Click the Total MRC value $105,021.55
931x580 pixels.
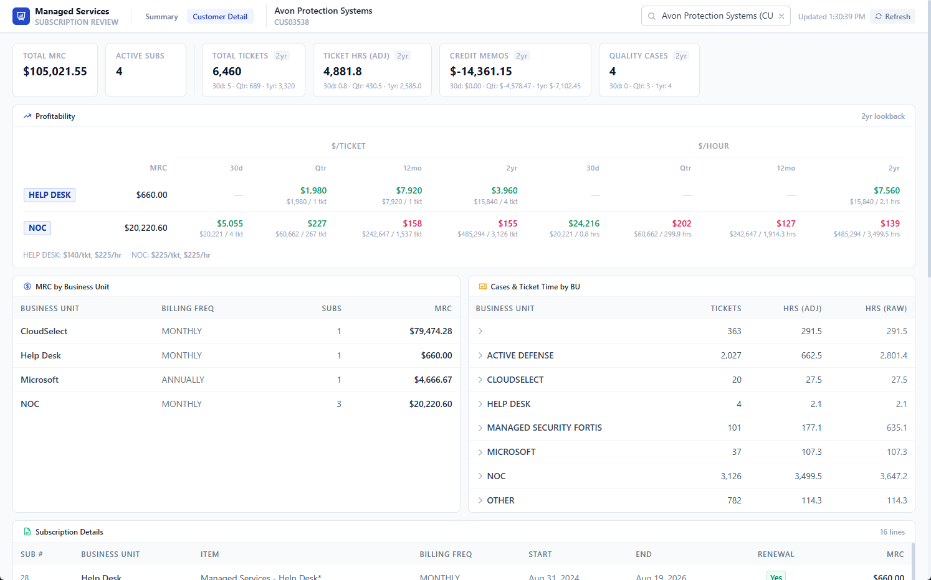[x=55, y=72]
